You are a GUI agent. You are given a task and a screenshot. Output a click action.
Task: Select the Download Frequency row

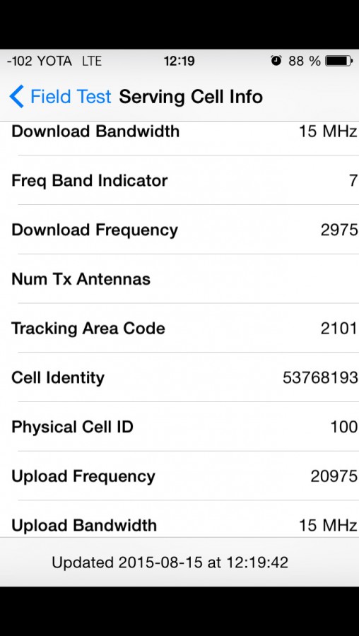[179, 230]
